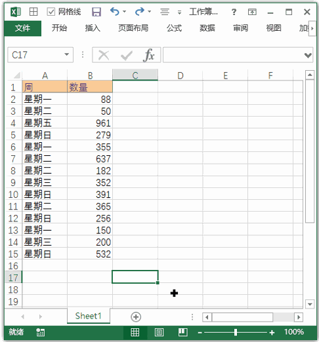Undo the last action
Viewport: 319px width, 342px height.
115,12
